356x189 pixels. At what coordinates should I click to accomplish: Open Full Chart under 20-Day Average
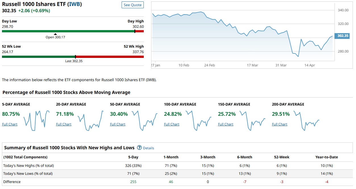click(x=64, y=124)
